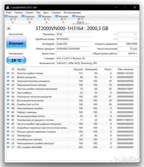The height and width of the screenshot is (167, 144).
Task: Click status dot for Ошибки End-to-End
Action: (x=8, y=104)
